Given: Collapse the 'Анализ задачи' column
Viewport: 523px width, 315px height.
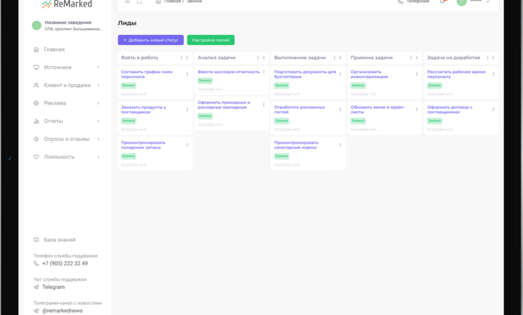Looking at the screenshot, I should pos(264,58).
